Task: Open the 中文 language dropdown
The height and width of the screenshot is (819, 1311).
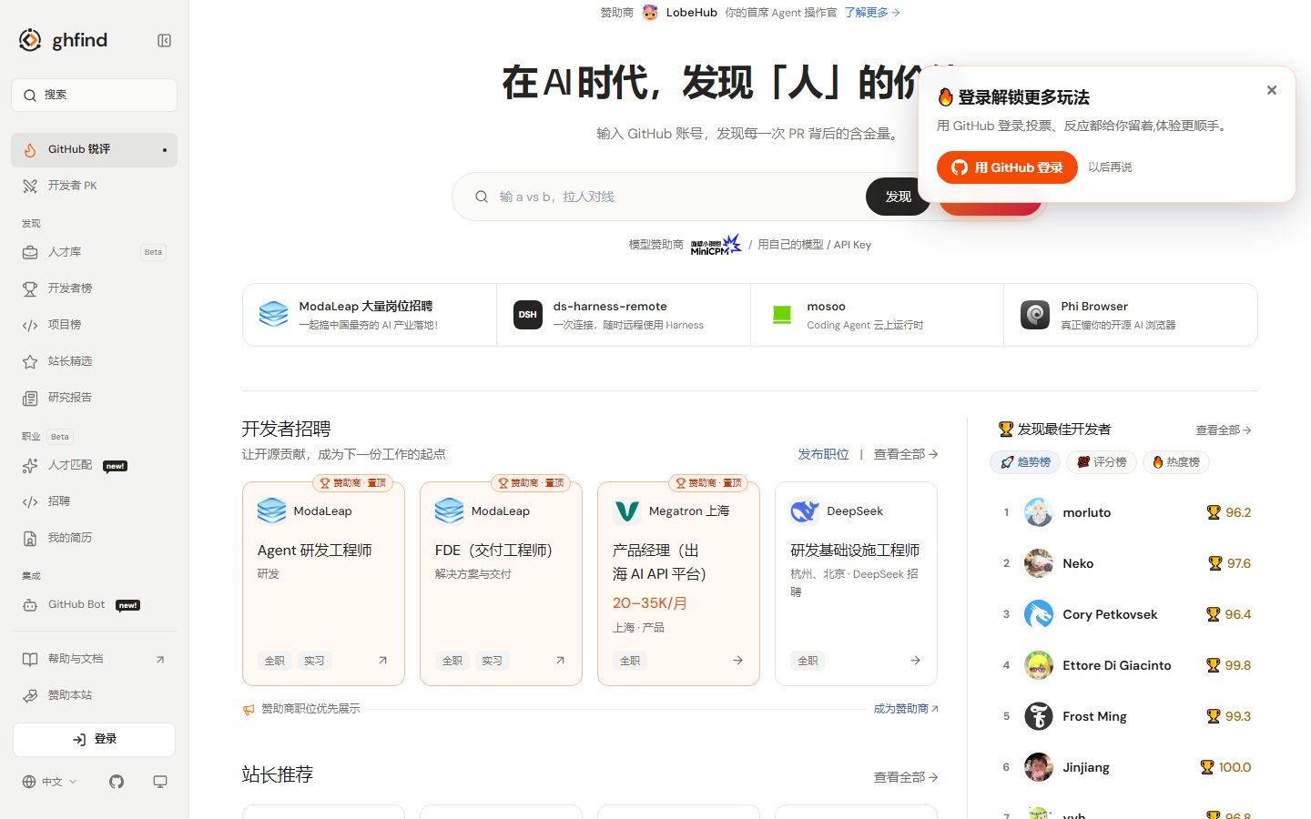Action: pyautogui.click(x=50, y=782)
